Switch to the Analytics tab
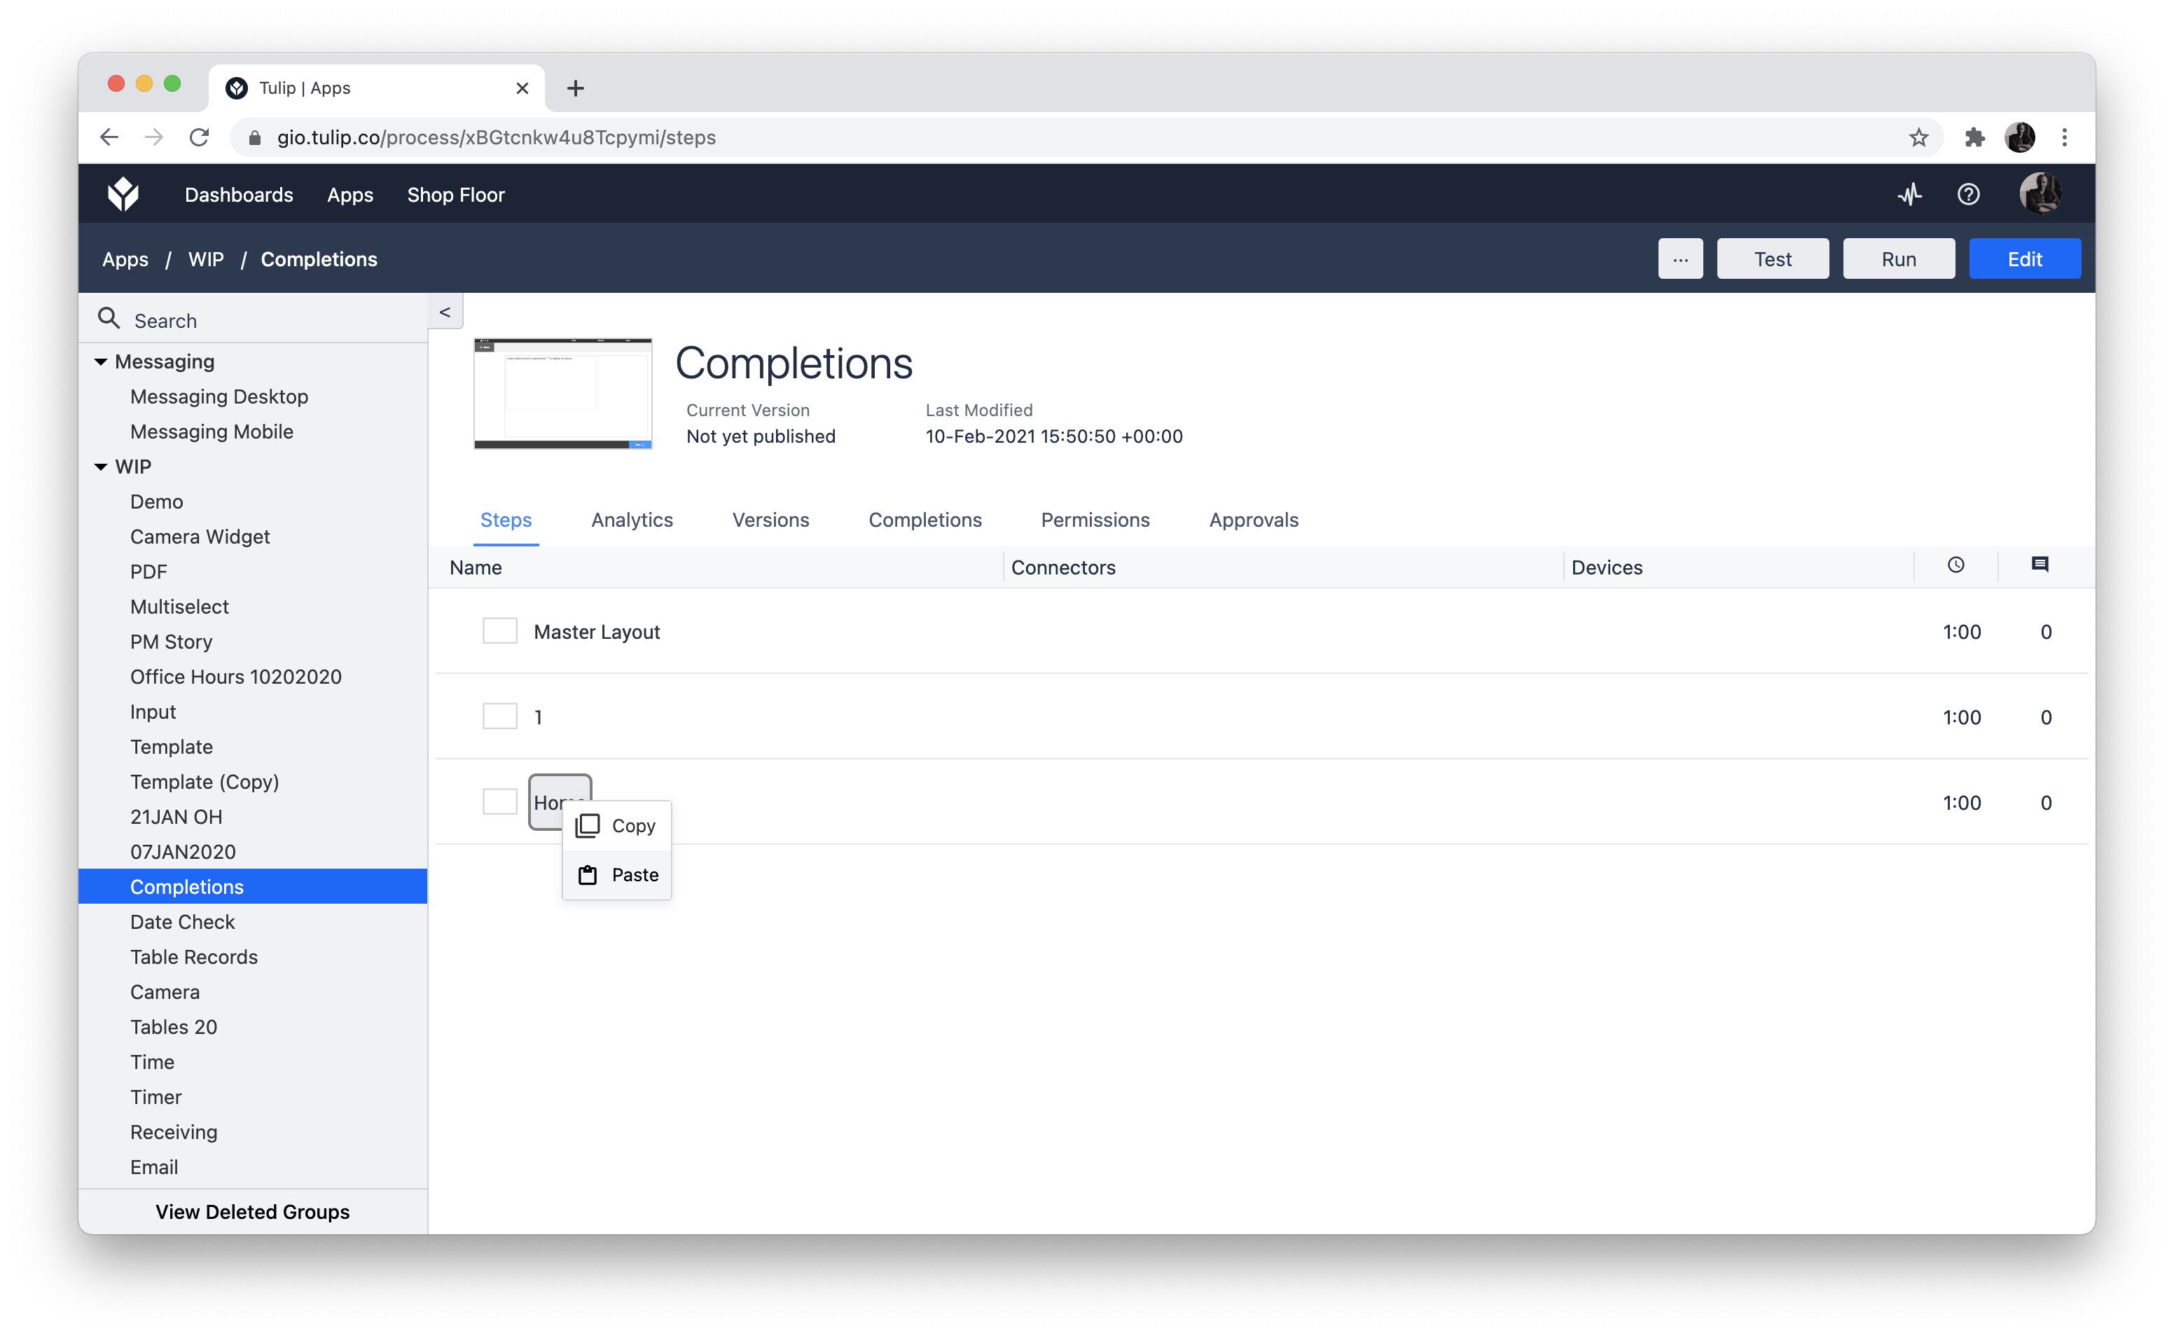2174x1338 pixels. [632, 520]
